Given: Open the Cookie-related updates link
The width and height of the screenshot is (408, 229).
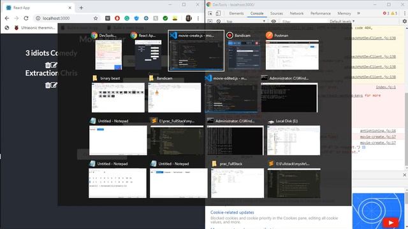Looking at the screenshot, I should (232, 212).
